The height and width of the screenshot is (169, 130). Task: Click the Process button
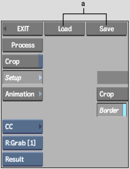(x=23, y=45)
